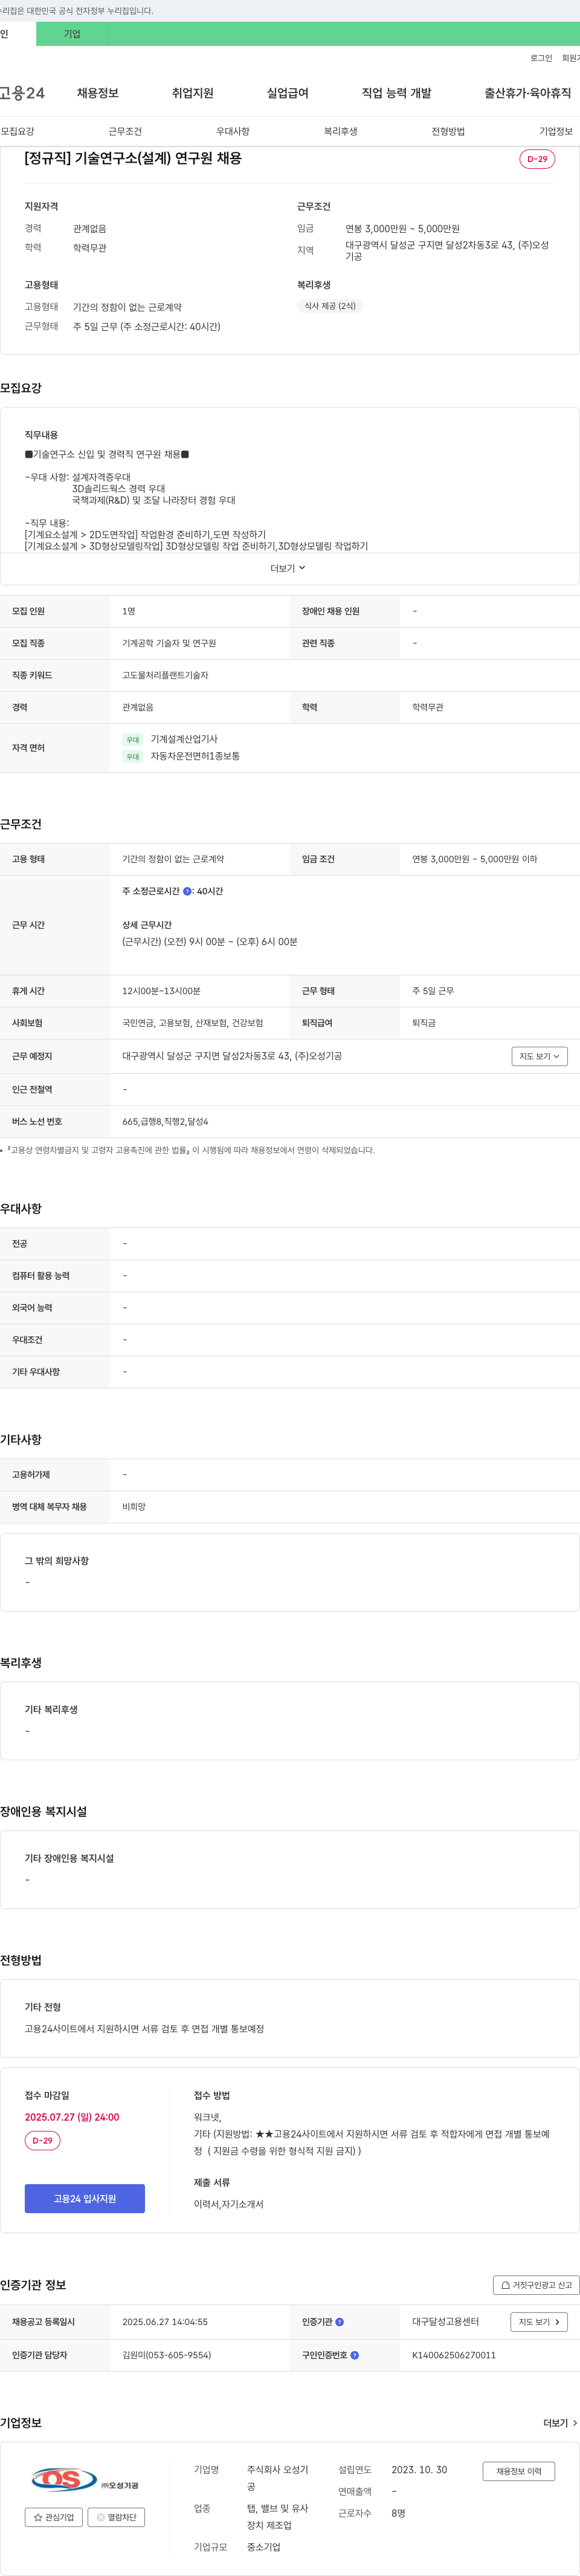Image resolution: width=580 pixels, height=2576 pixels.
Task: Open 지도 보기 dropdown for 근무 예정지
Action: coord(539,1056)
